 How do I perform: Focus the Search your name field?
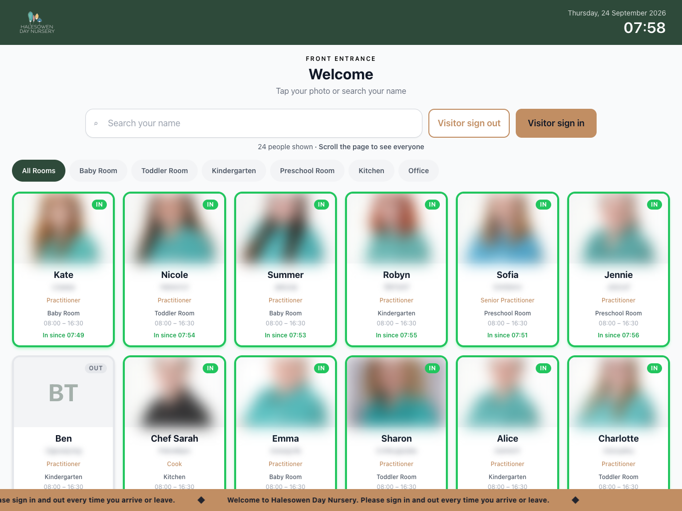254,123
